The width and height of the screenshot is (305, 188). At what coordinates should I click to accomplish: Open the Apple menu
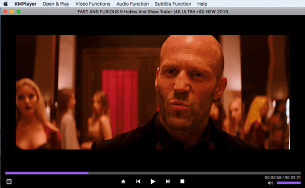6,3
